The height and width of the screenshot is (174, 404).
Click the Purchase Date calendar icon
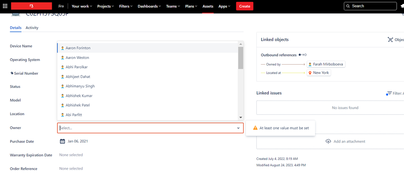(62, 141)
